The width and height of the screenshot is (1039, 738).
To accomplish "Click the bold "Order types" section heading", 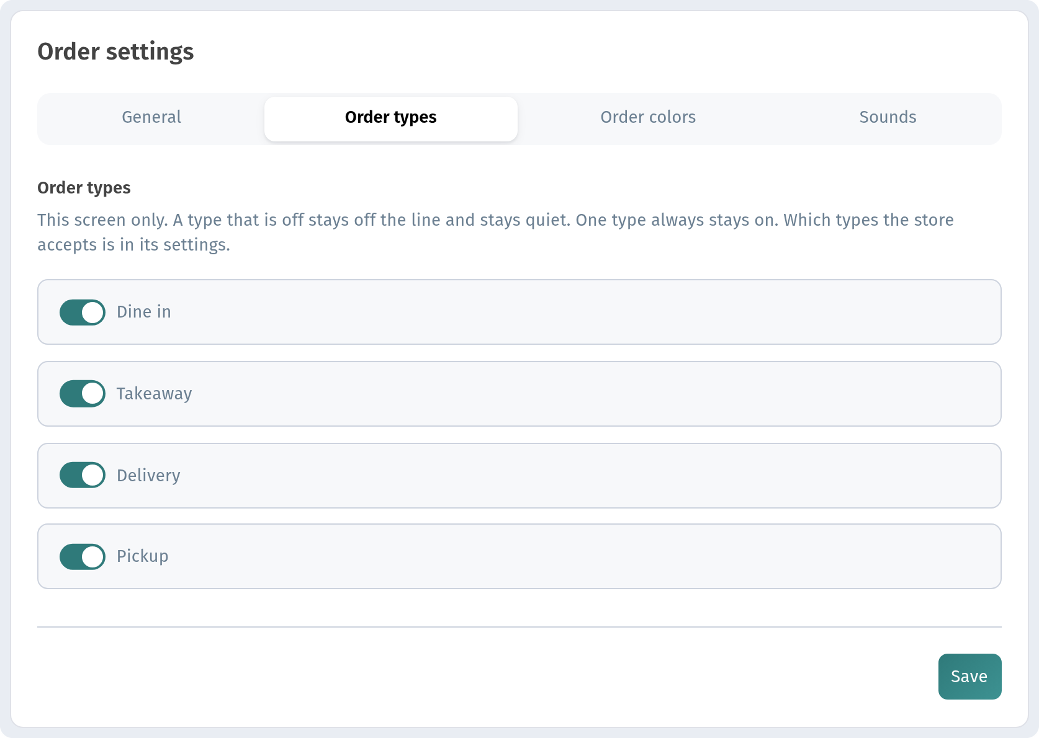I will click(84, 188).
